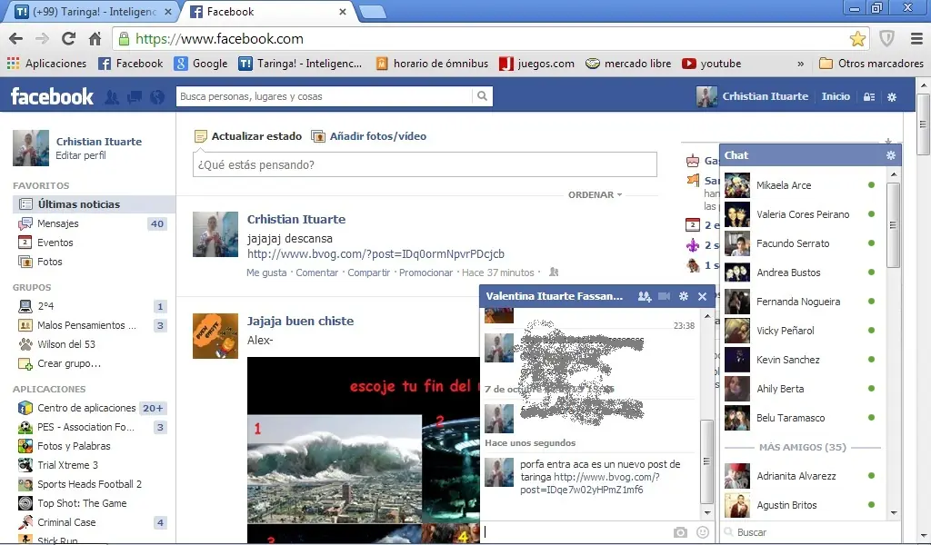Open the mercado libre bookmark
Image resolution: width=931 pixels, height=545 pixels.
628,64
